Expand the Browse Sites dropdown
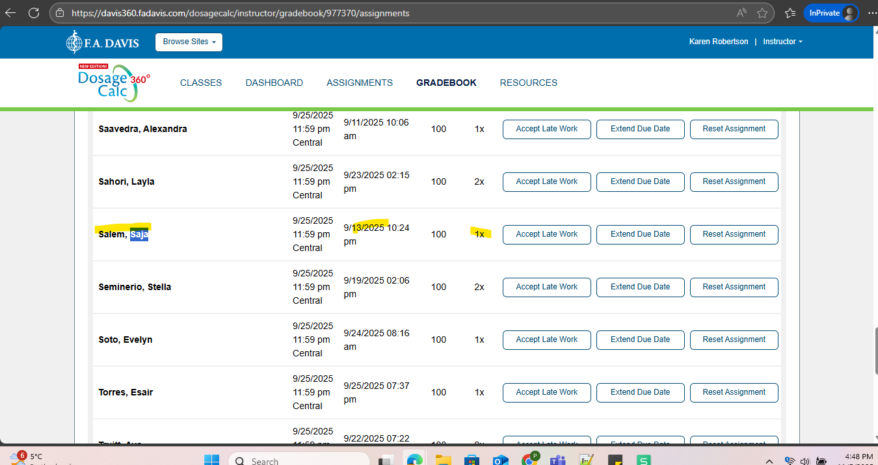 click(189, 42)
